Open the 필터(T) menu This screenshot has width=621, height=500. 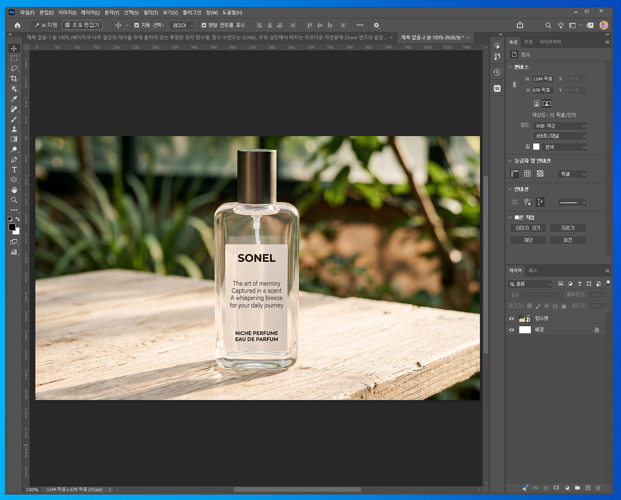click(x=150, y=12)
